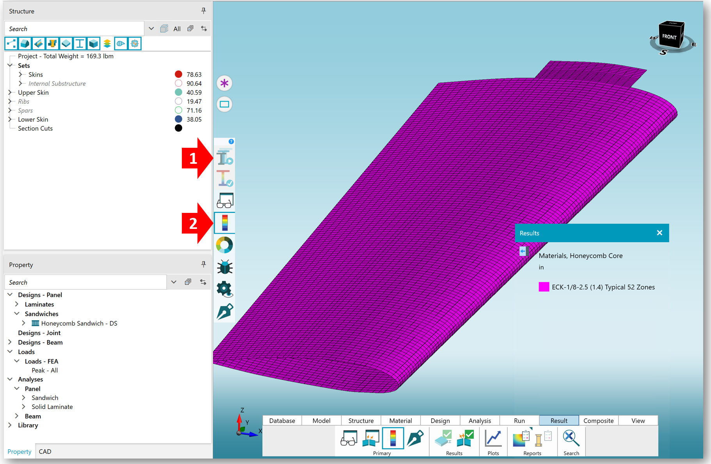
Task: Open the Property search dropdown arrow
Action: [x=174, y=282]
